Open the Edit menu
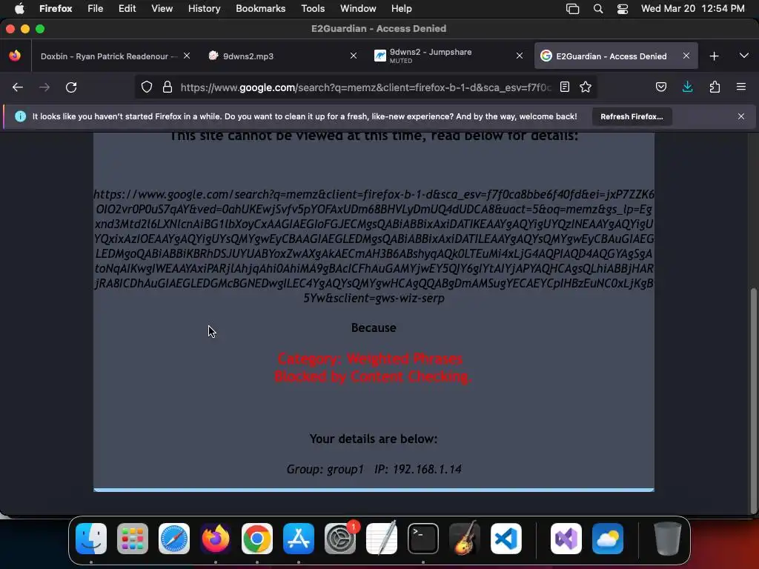The image size is (759, 569). (x=127, y=9)
